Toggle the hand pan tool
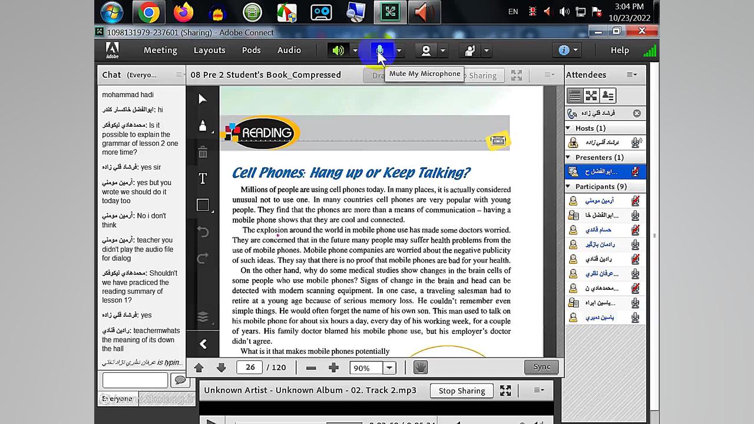Image resolution: width=754 pixels, height=424 pixels. pyautogui.click(x=420, y=367)
